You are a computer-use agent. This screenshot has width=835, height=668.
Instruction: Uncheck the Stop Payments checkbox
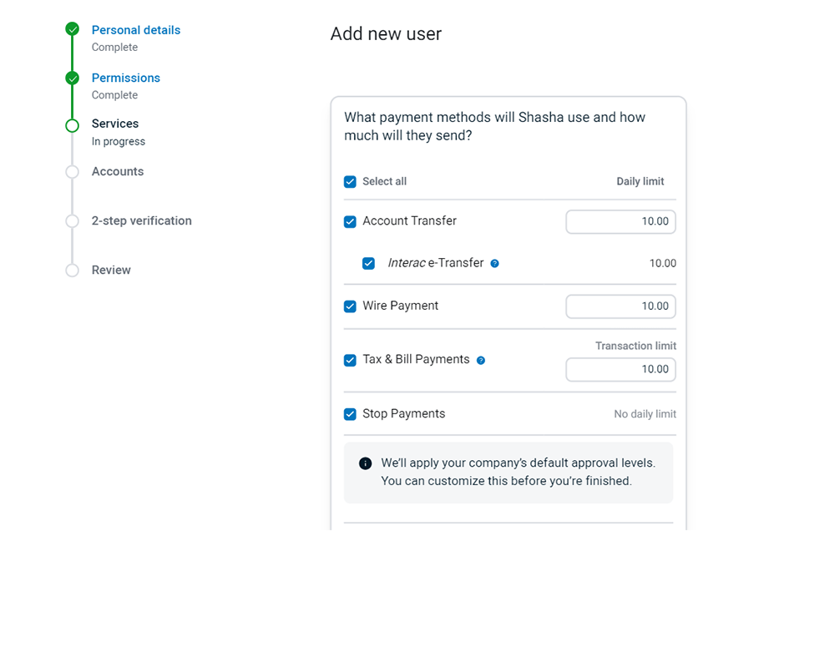(350, 413)
